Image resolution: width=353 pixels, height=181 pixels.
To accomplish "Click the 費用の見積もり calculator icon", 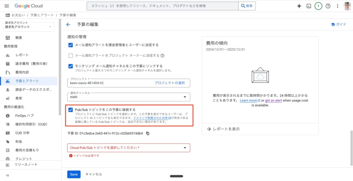I will [x=8, y=150].
